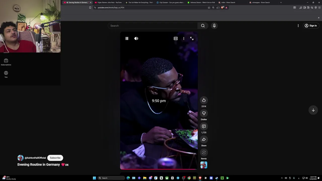The height and width of the screenshot is (181, 322).
Task: Click the Windows taskbar Search box
Action: (x=111, y=178)
